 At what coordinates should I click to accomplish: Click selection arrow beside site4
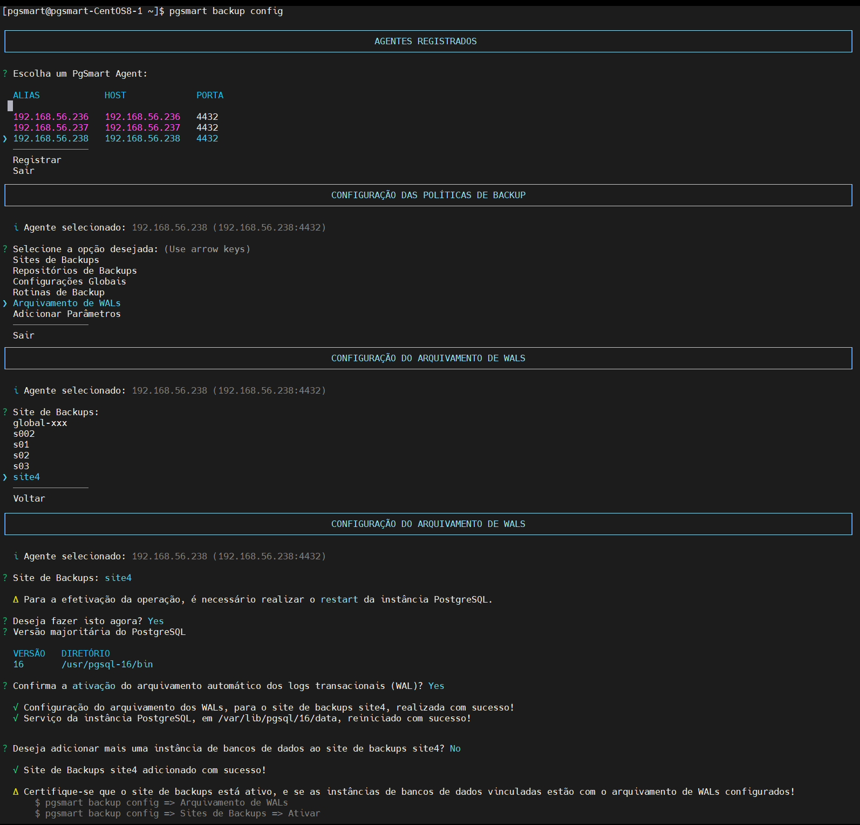tap(5, 477)
